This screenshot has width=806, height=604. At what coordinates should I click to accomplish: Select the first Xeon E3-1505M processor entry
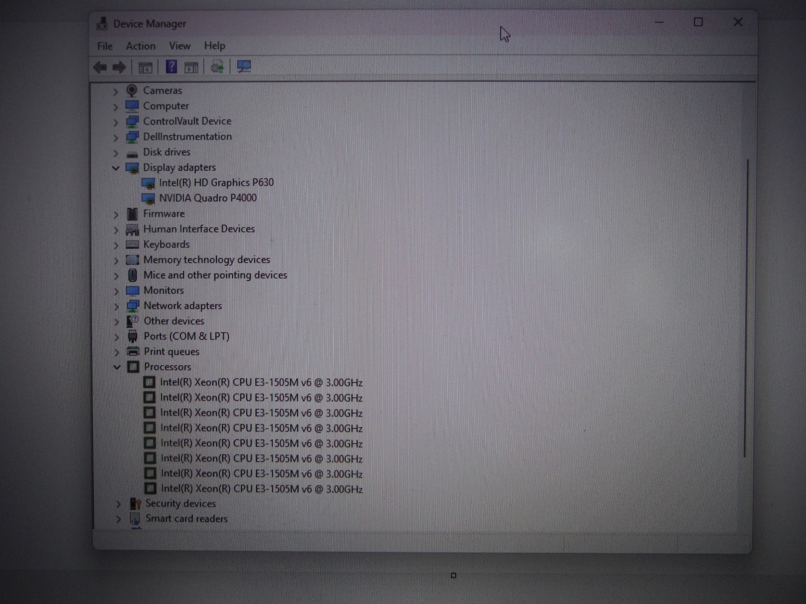(261, 383)
